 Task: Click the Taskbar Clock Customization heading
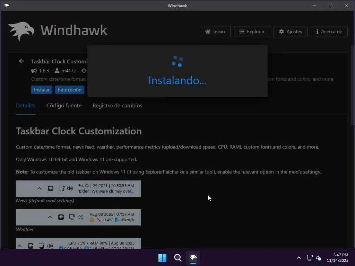click(79, 131)
